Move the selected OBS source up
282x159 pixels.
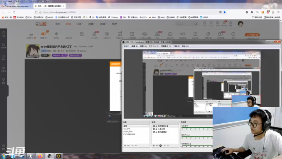pyautogui.click(x=165, y=146)
